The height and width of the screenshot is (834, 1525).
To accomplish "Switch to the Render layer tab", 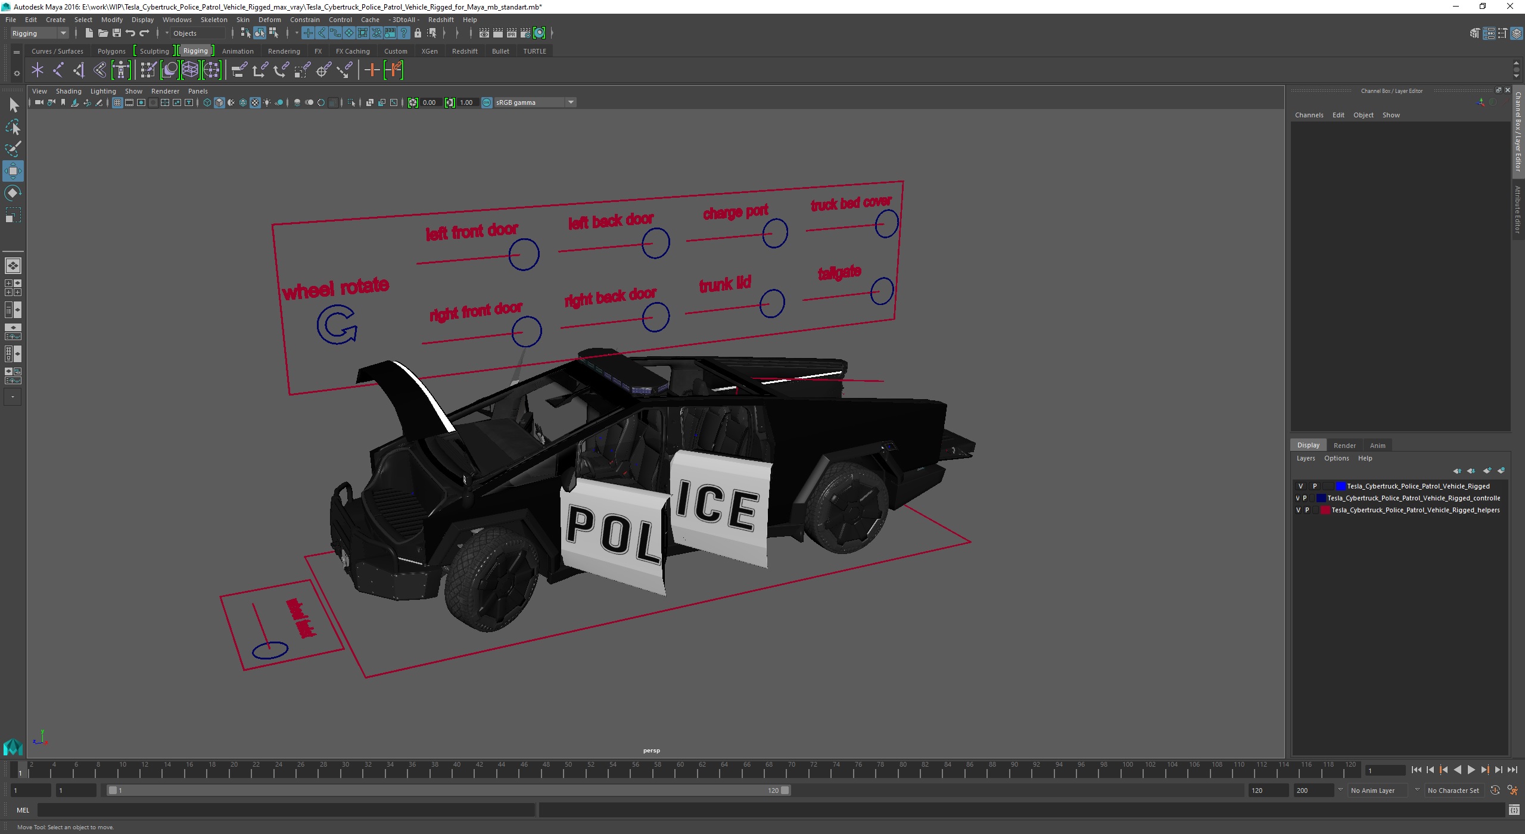I will (1345, 446).
